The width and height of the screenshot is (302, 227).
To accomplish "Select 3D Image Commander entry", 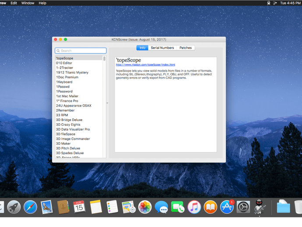I will coord(79,138).
